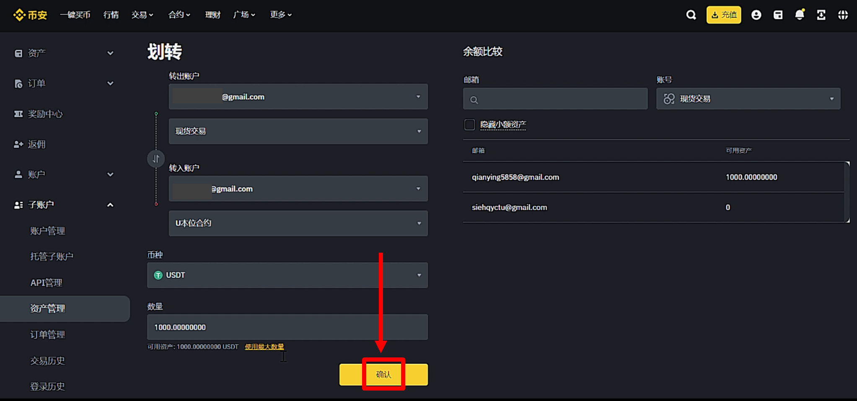Open the U本位合约 account type dropdown
Image resolution: width=857 pixels, height=401 pixels.
[x=298, y=223]
